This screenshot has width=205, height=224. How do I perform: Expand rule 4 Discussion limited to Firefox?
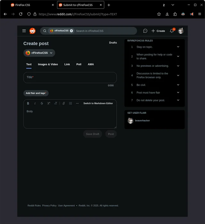(178, 75)
